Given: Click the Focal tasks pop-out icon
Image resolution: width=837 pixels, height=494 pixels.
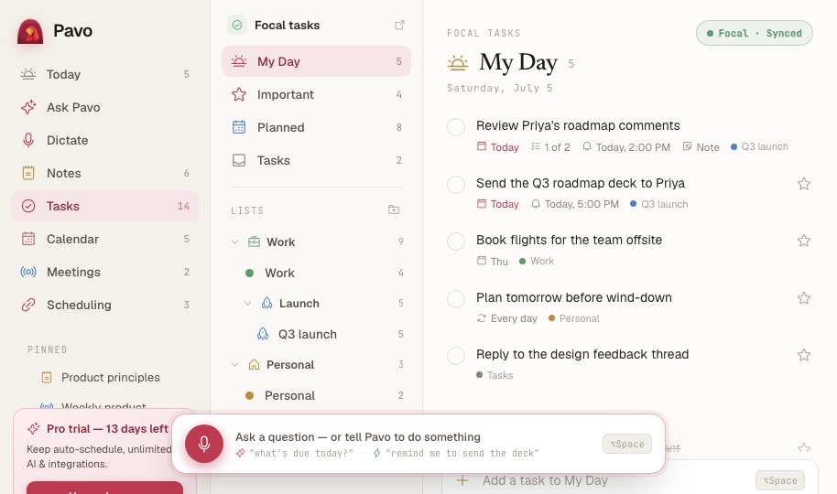Looking at the screenshot, I should [399, 25].
